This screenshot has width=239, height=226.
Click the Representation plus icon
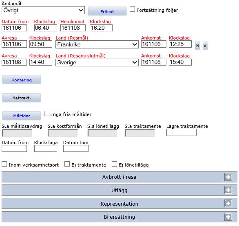tap(228, 204)
